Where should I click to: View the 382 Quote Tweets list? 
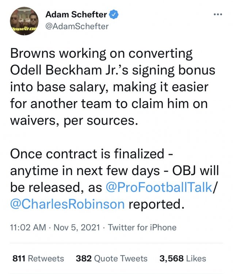click(x=112, y=258)
